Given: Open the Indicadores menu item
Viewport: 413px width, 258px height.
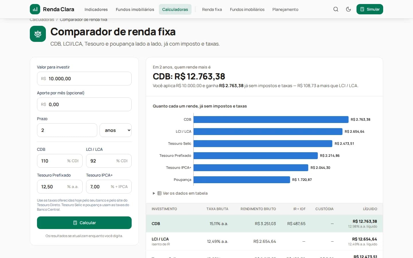Looking at the screenshot, I should pyautogui.click(x=96, y=9).
